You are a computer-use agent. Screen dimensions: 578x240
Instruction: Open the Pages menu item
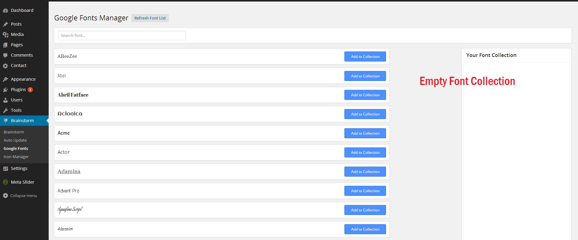coord(17,45)
